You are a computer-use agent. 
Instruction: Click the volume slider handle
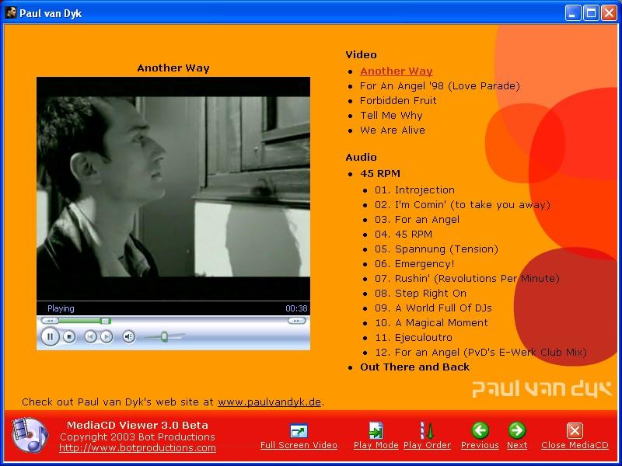(x=164, y=337)
